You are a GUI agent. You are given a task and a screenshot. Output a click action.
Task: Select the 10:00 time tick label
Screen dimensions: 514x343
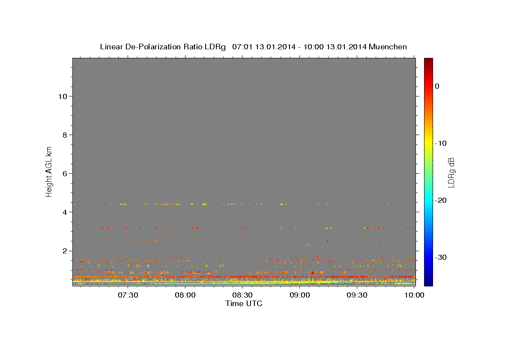[414, 295]
